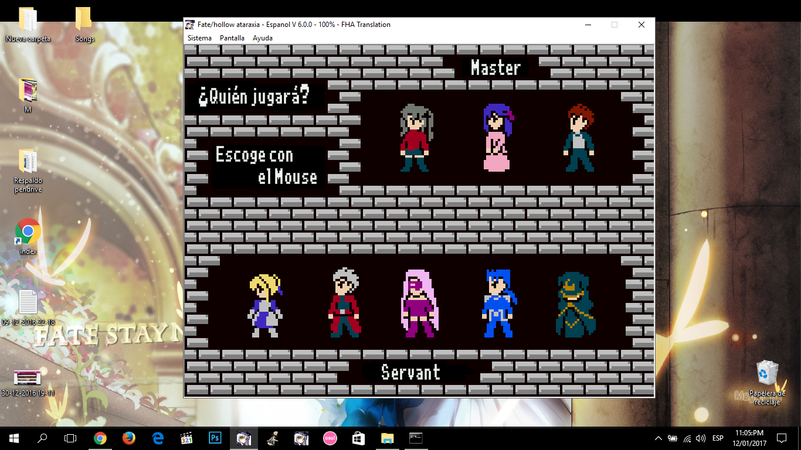Click the game window title bar icon
Image resolution: width=801 pixels, height=450 pixels.
click(x=190, y=25)
